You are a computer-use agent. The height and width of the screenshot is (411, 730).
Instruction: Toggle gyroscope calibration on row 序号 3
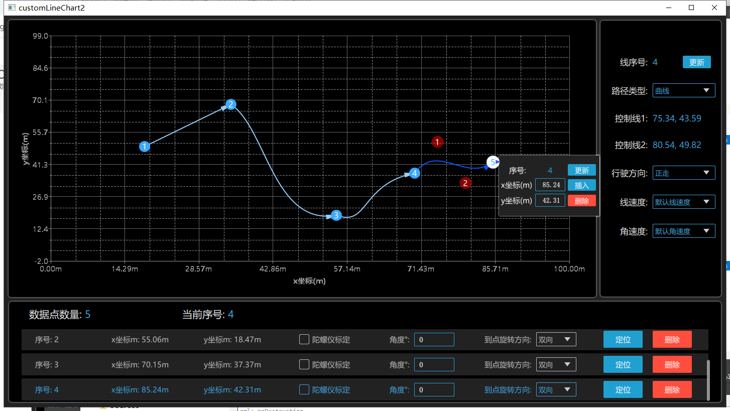tap(304, 364)
